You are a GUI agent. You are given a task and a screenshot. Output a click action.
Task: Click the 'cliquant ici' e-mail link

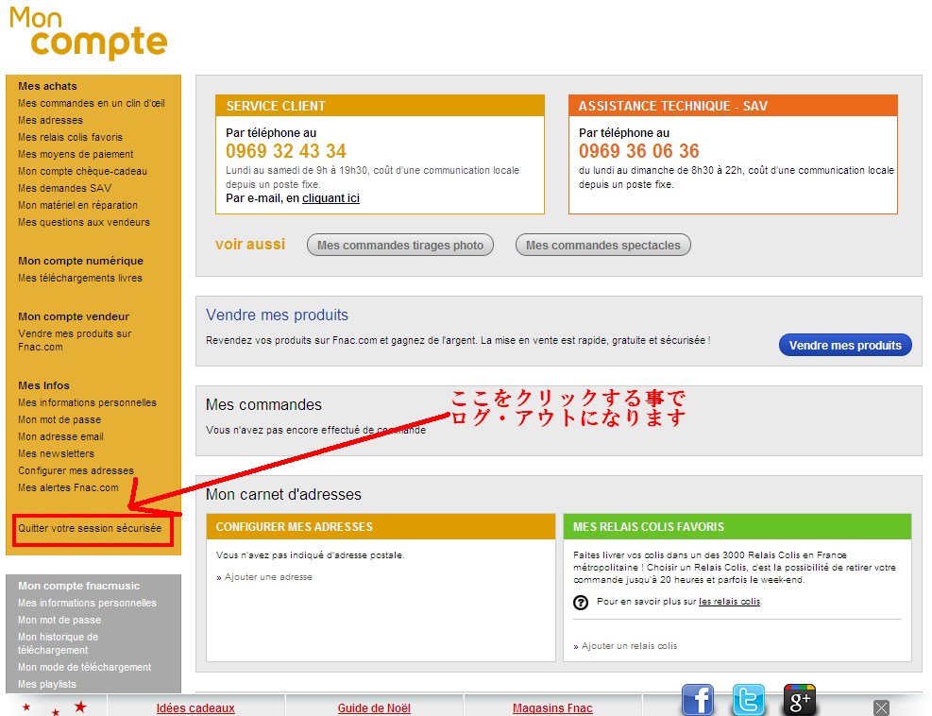tap(330, 198)
